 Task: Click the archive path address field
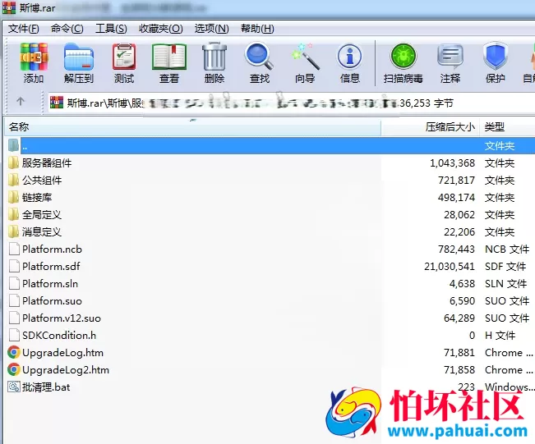click(292, 103)
